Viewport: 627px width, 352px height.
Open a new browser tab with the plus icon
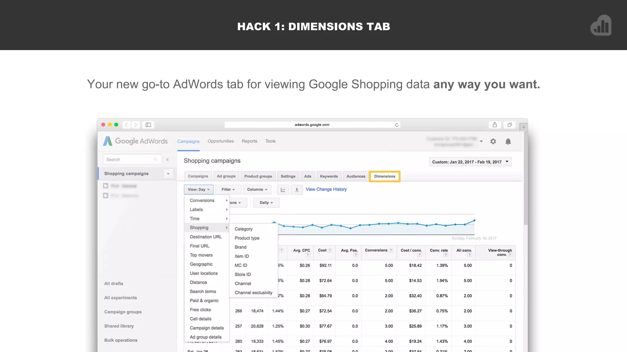pos(524,127)
